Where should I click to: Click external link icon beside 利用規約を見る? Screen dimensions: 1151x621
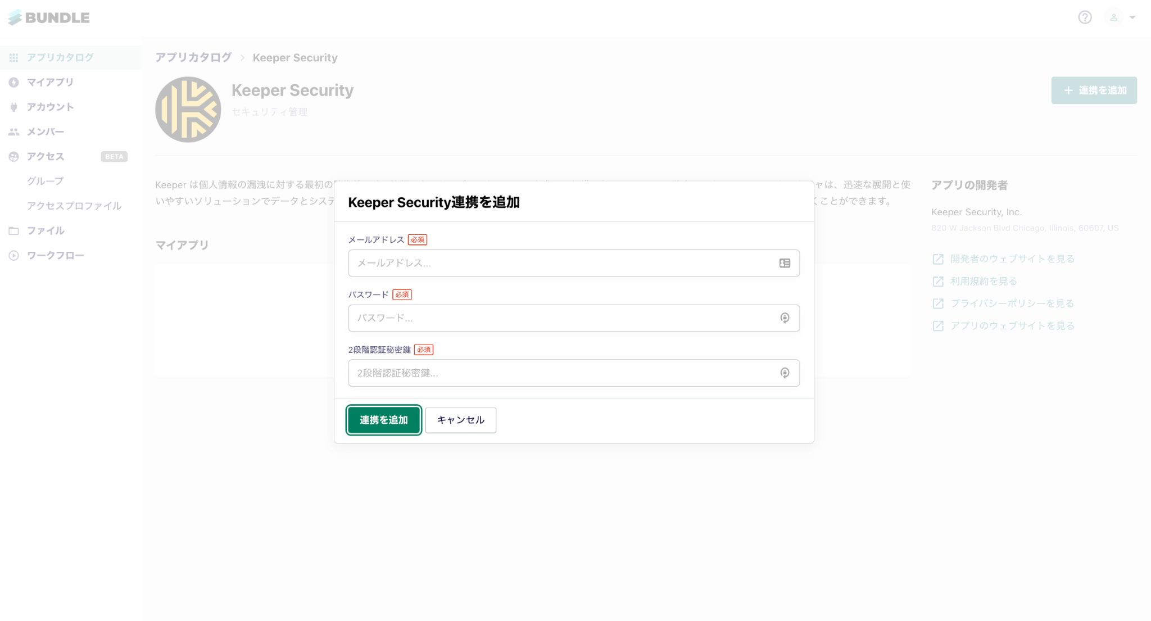(938, 282)
